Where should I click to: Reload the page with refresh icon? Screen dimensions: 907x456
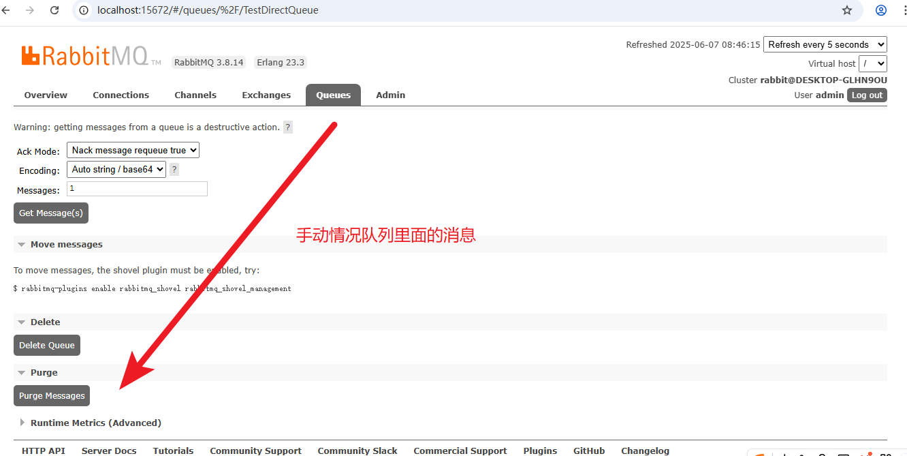pyautogui.click(x=53, y=10)
